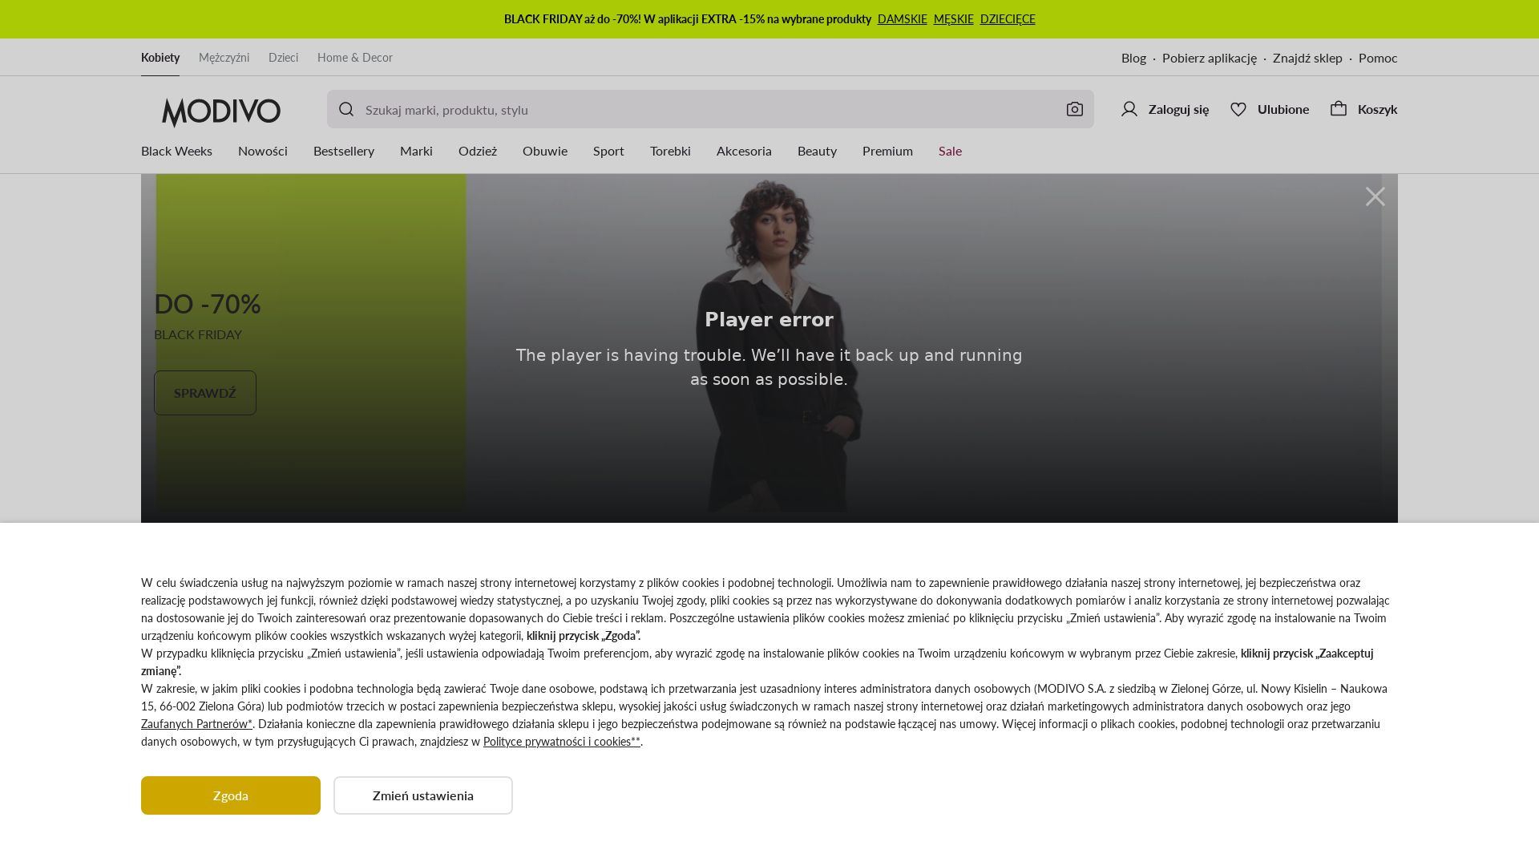Click the MĘSKIE promo link

point(954,19)
